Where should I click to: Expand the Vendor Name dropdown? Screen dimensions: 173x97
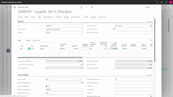82,29
